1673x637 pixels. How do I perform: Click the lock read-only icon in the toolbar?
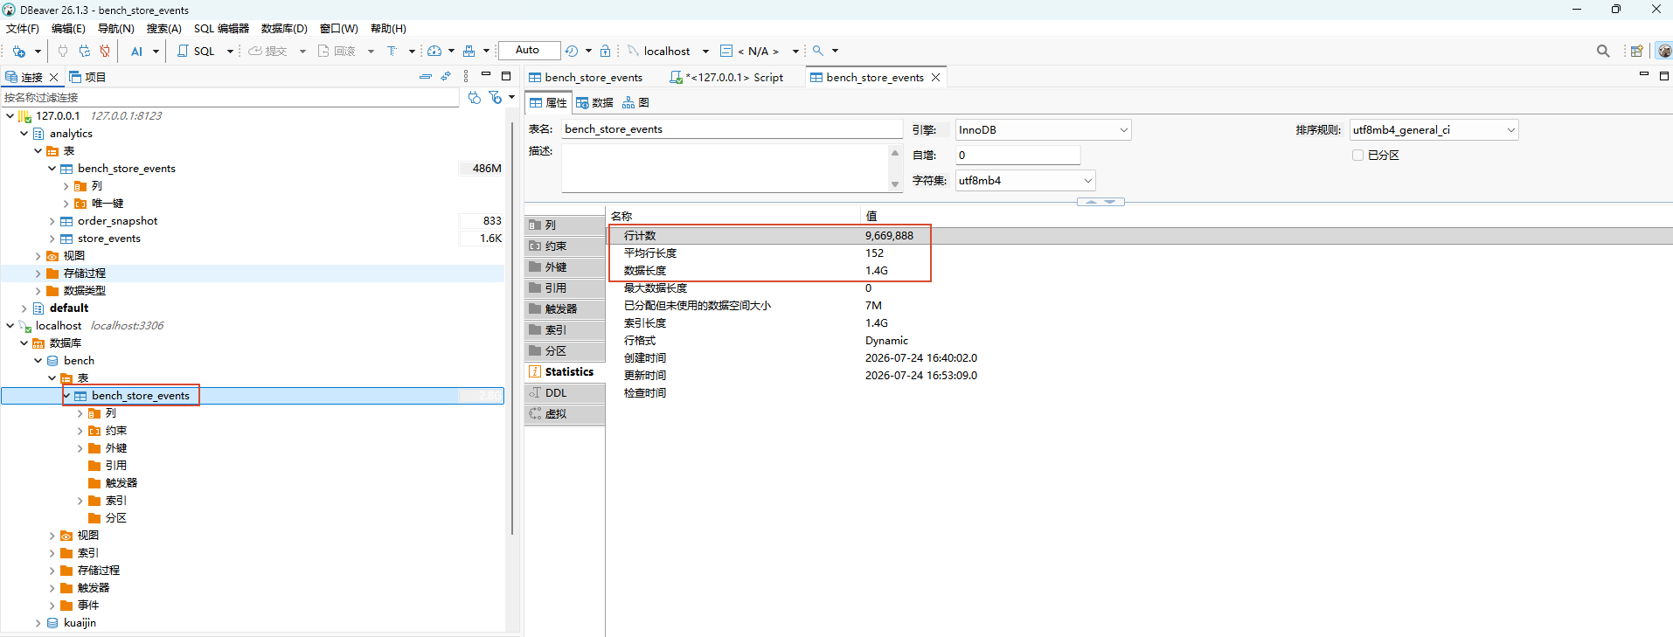pos(605,51)
